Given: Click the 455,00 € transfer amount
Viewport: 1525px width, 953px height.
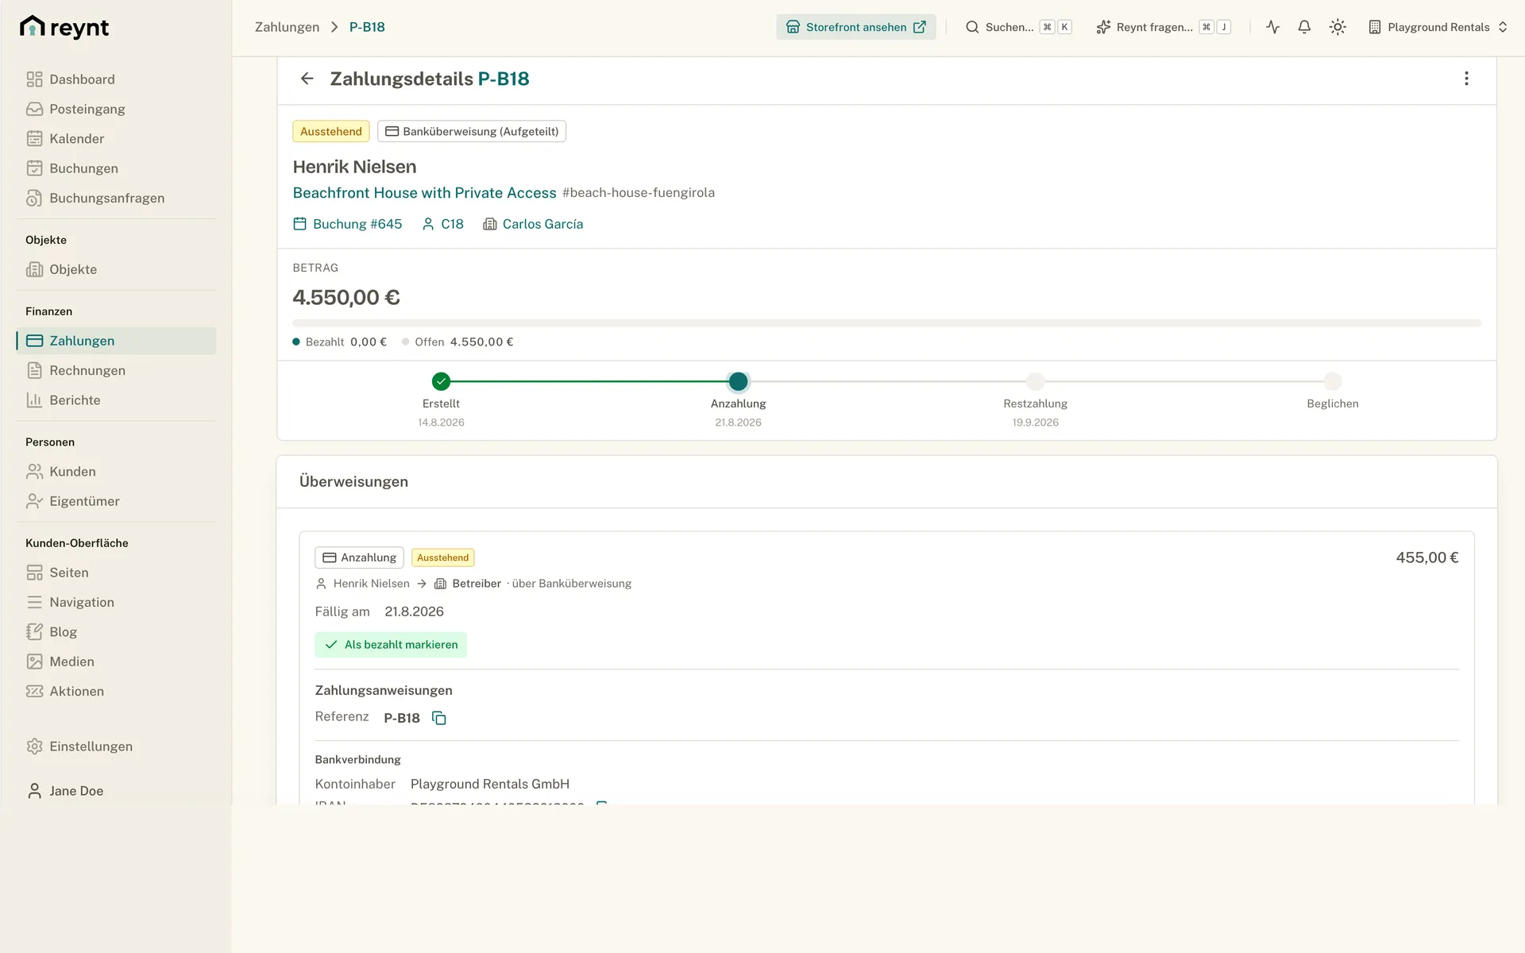Looking at the screenshot, I should (1427, 558).
